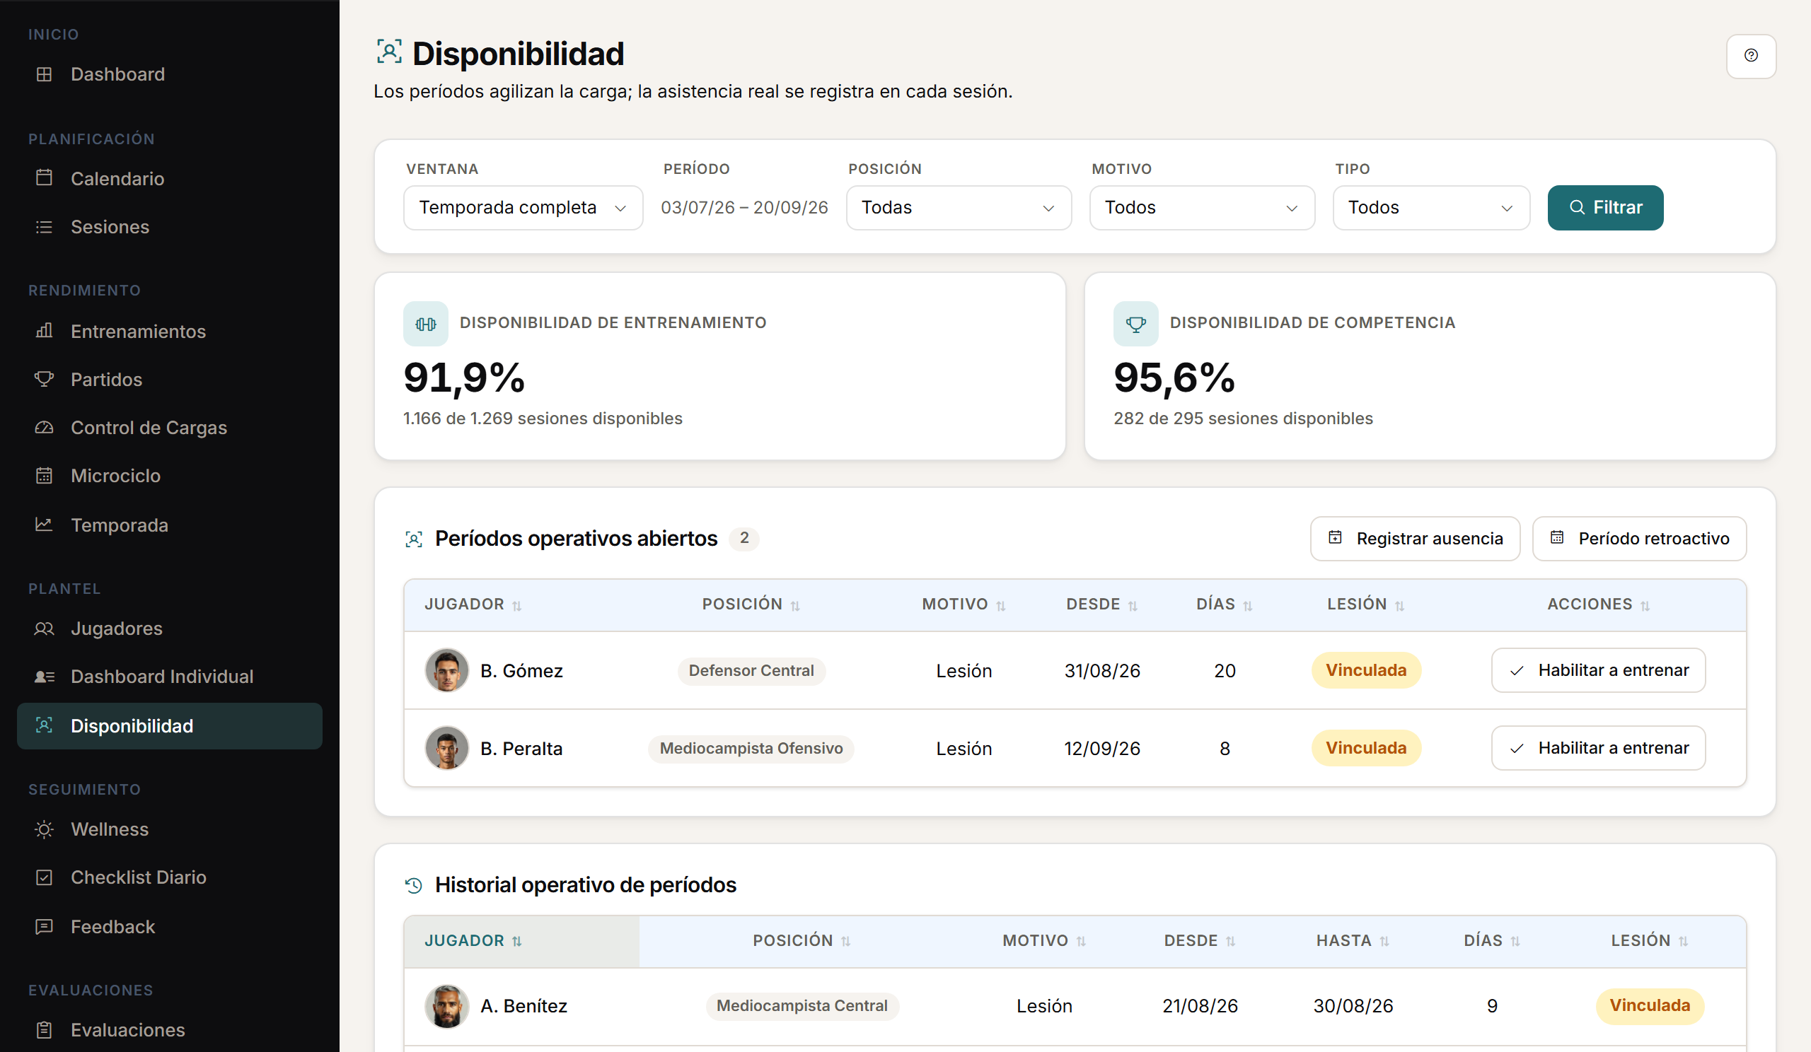Open the Posición filter dropdown

tap(959, 208)
